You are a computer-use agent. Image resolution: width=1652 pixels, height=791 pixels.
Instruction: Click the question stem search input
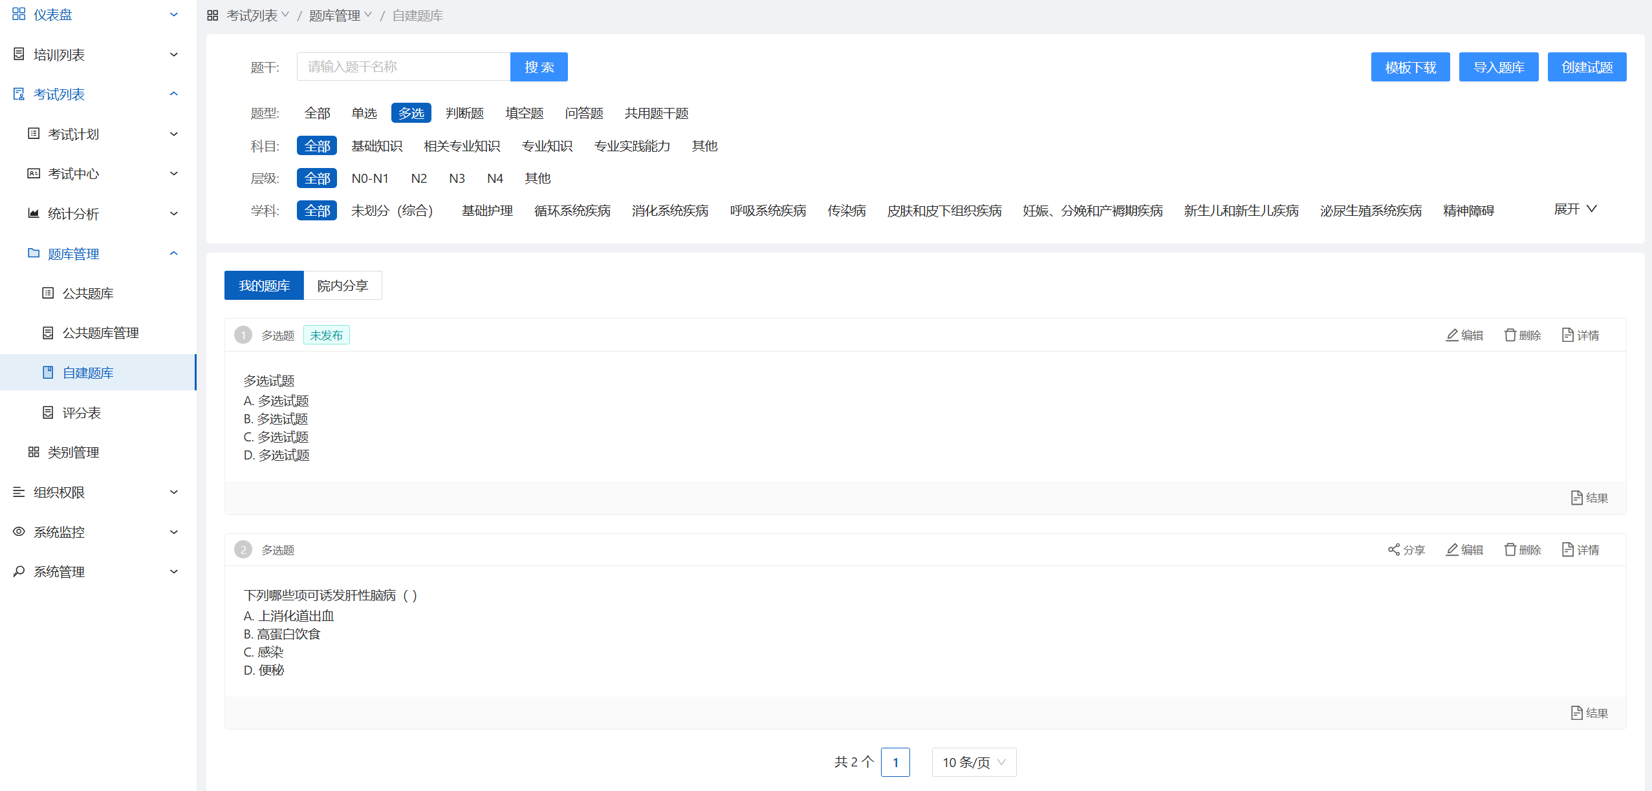click(403, 67)
